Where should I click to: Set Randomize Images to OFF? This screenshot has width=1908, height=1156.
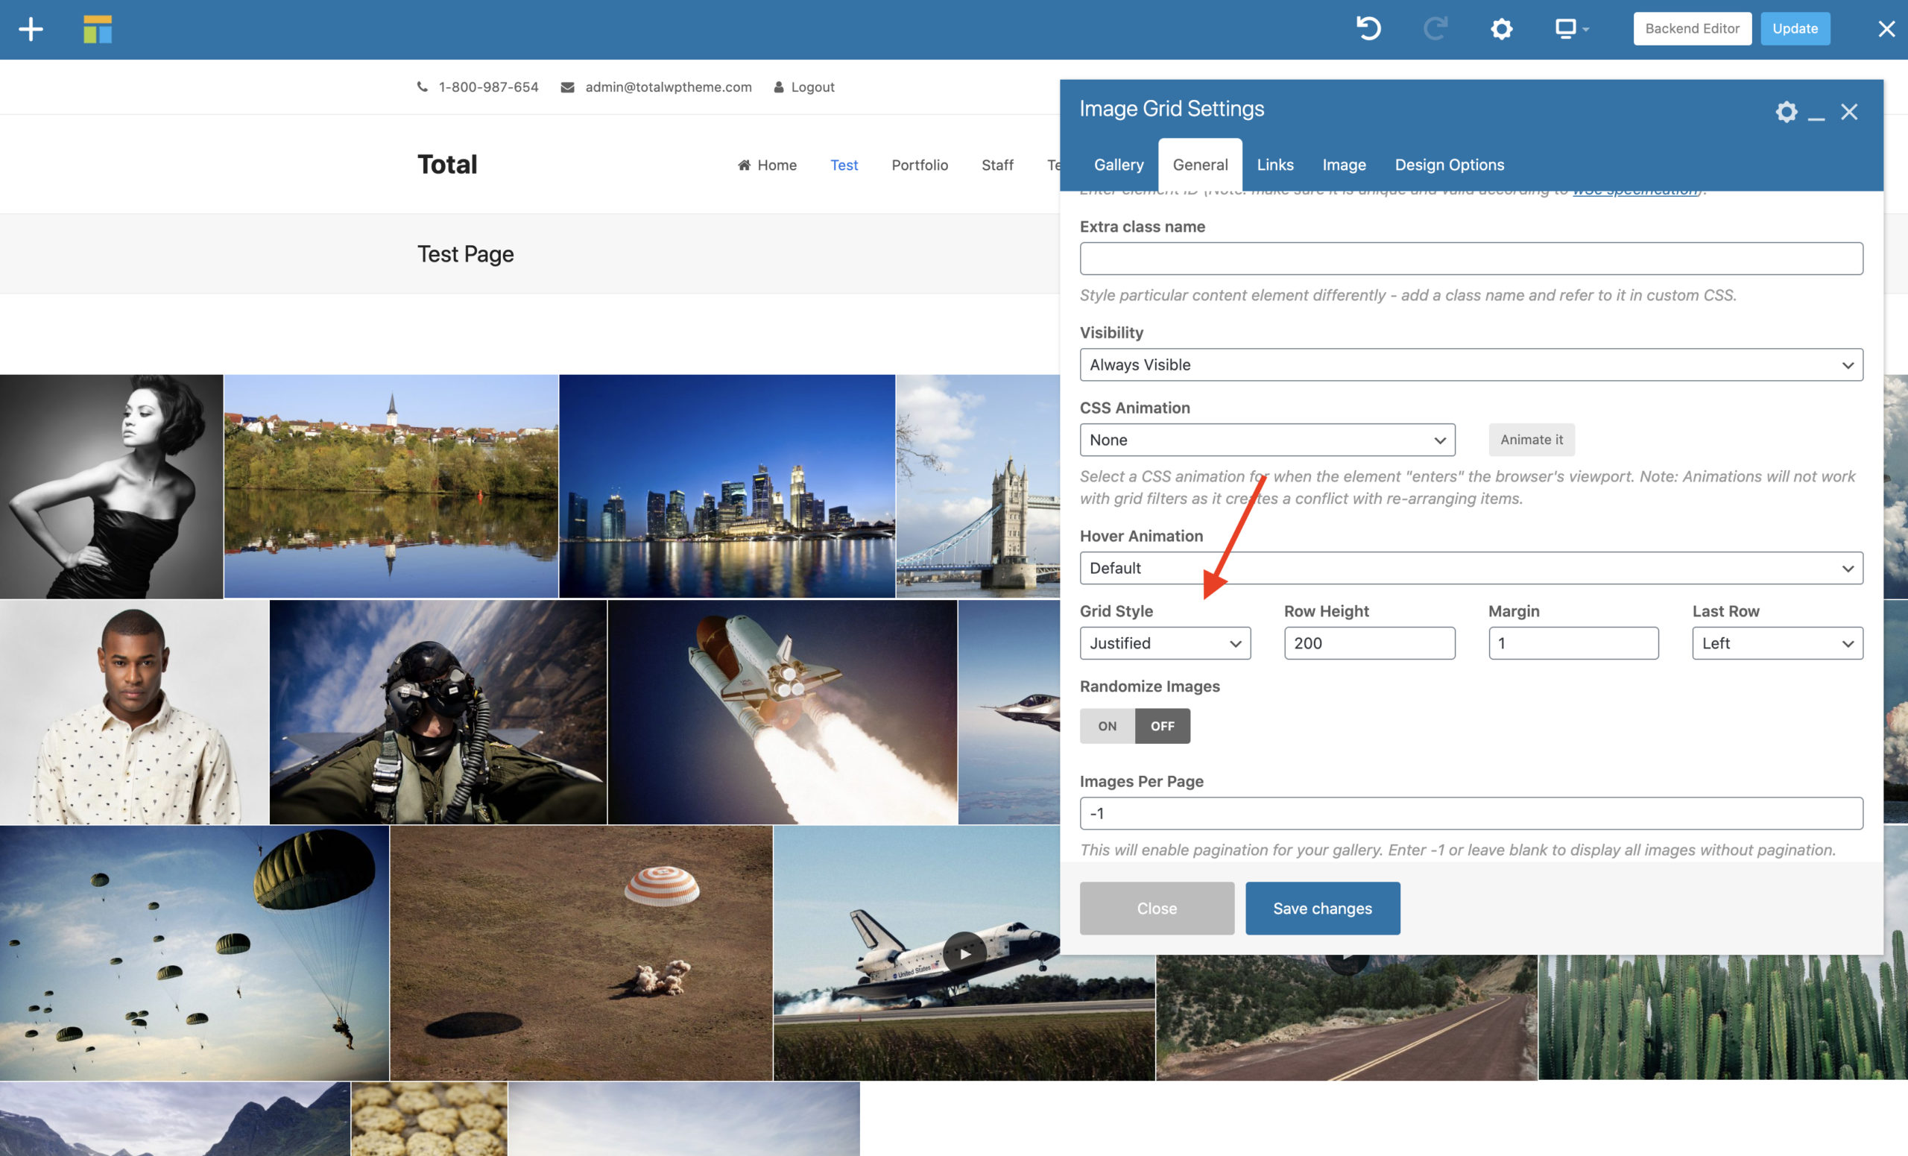coord(1162,726)
